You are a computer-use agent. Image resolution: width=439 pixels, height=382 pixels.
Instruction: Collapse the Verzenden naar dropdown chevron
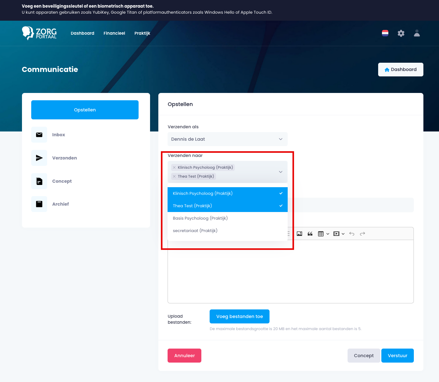281,172
